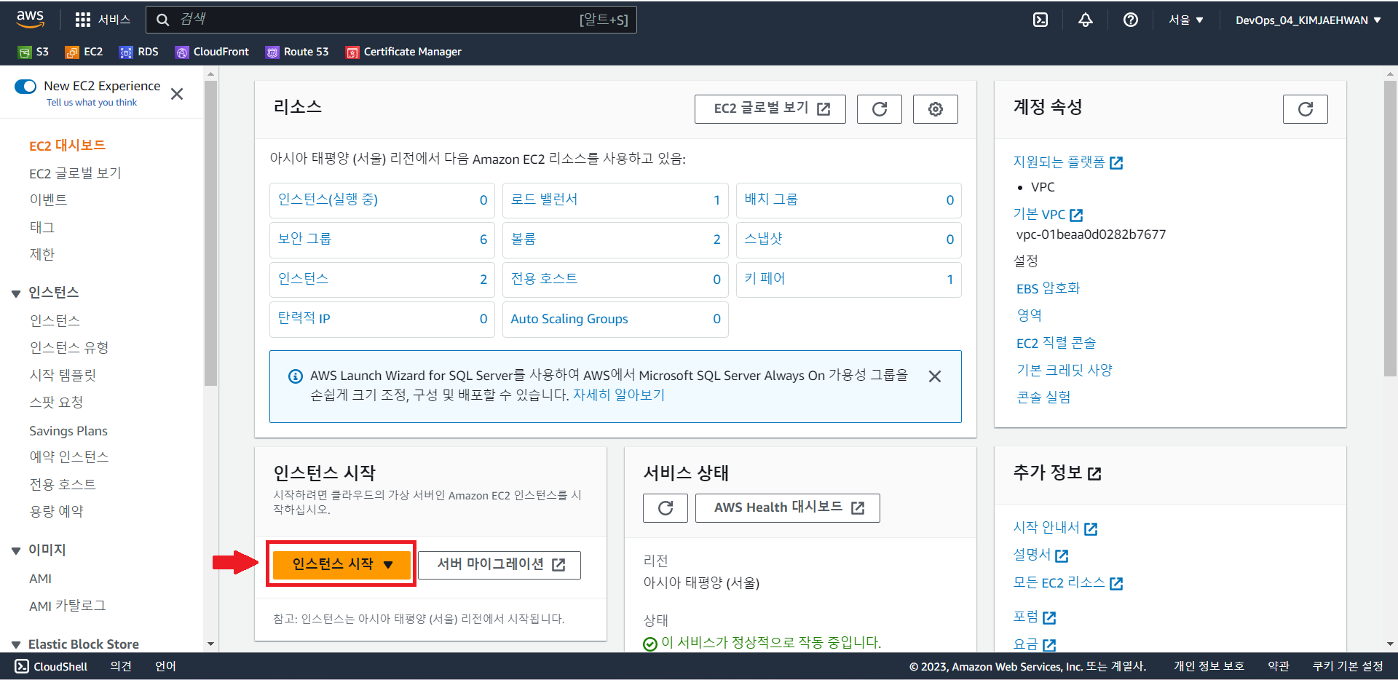
Task: Open the 인스턴스(실행 중) resource link
Action: [x=328, y=199]
